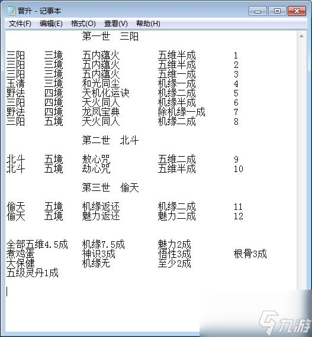Minimize the 晋升 Notepad window
312x337 pixels.
(258, 11)
